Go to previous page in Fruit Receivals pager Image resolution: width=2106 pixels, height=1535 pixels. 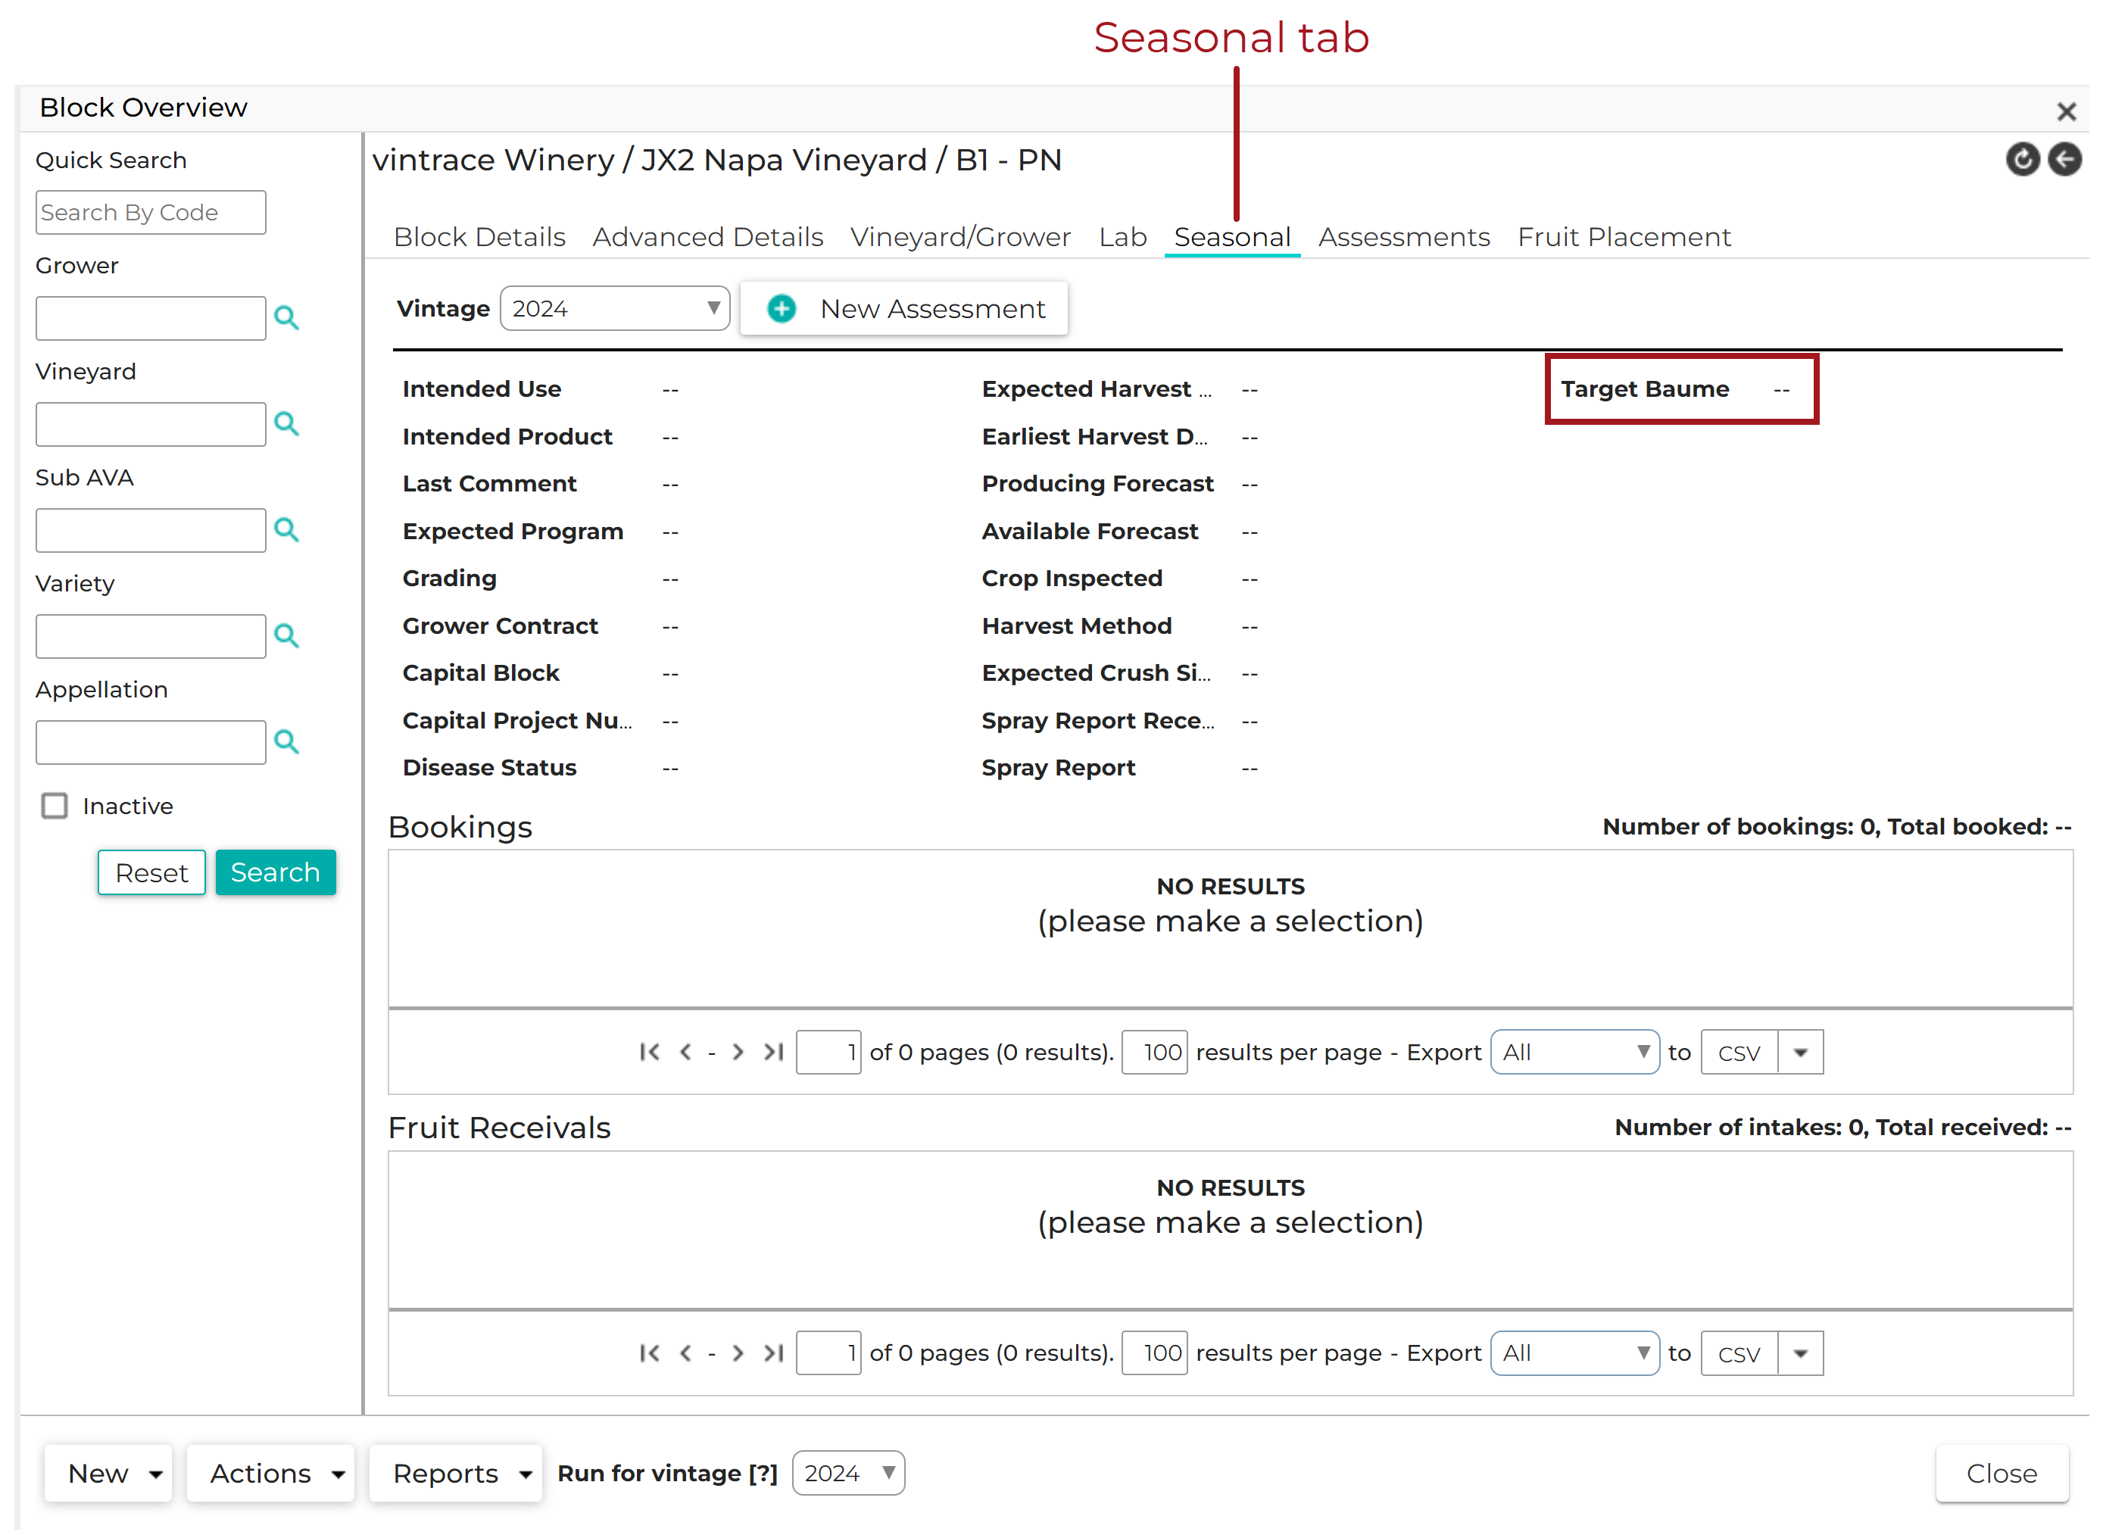coord(687,1354)
